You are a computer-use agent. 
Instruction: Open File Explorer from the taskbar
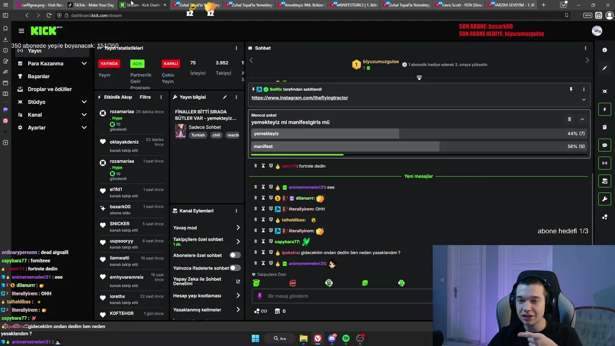pos(304,338)
